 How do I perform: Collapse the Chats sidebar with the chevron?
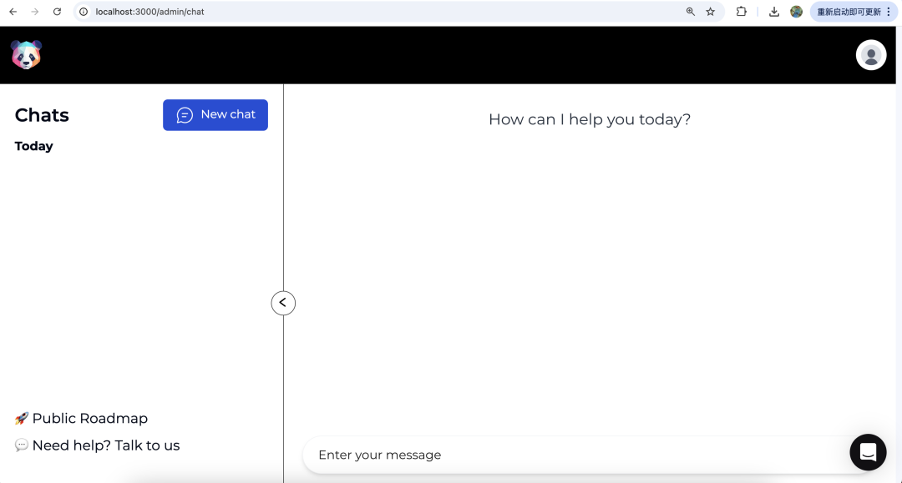tap(283, 303)
